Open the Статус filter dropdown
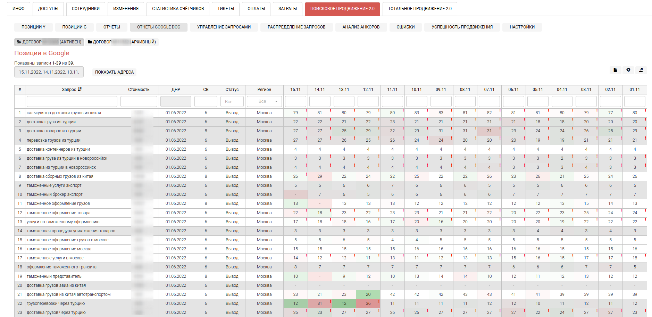 point(232,102)
